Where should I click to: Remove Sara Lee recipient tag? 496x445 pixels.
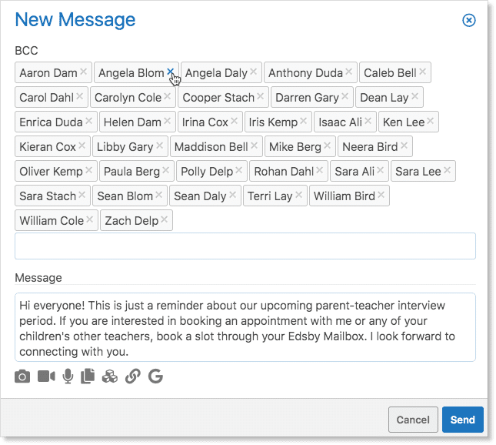click(x=448, y=171)
